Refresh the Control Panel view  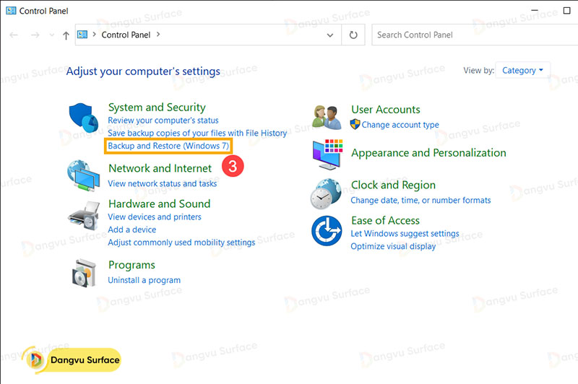click(353, 35)
